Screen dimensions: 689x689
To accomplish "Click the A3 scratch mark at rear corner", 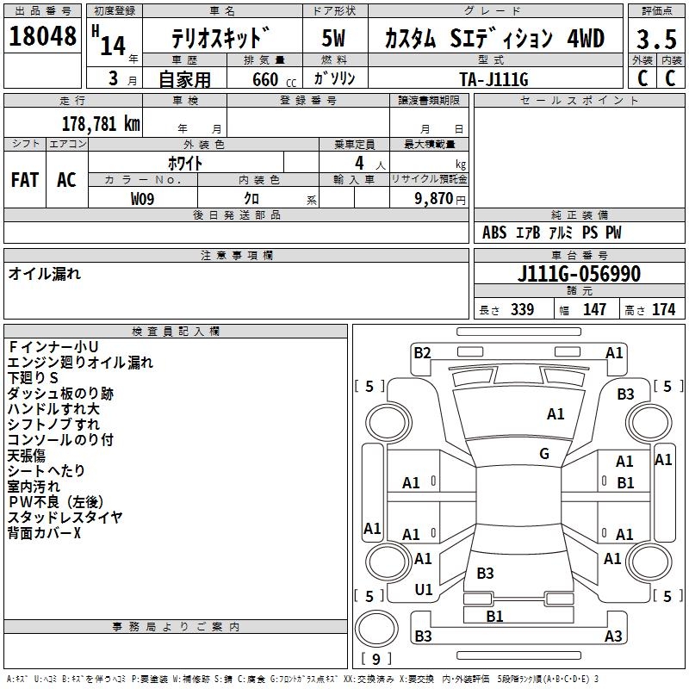I will point(613,636).
